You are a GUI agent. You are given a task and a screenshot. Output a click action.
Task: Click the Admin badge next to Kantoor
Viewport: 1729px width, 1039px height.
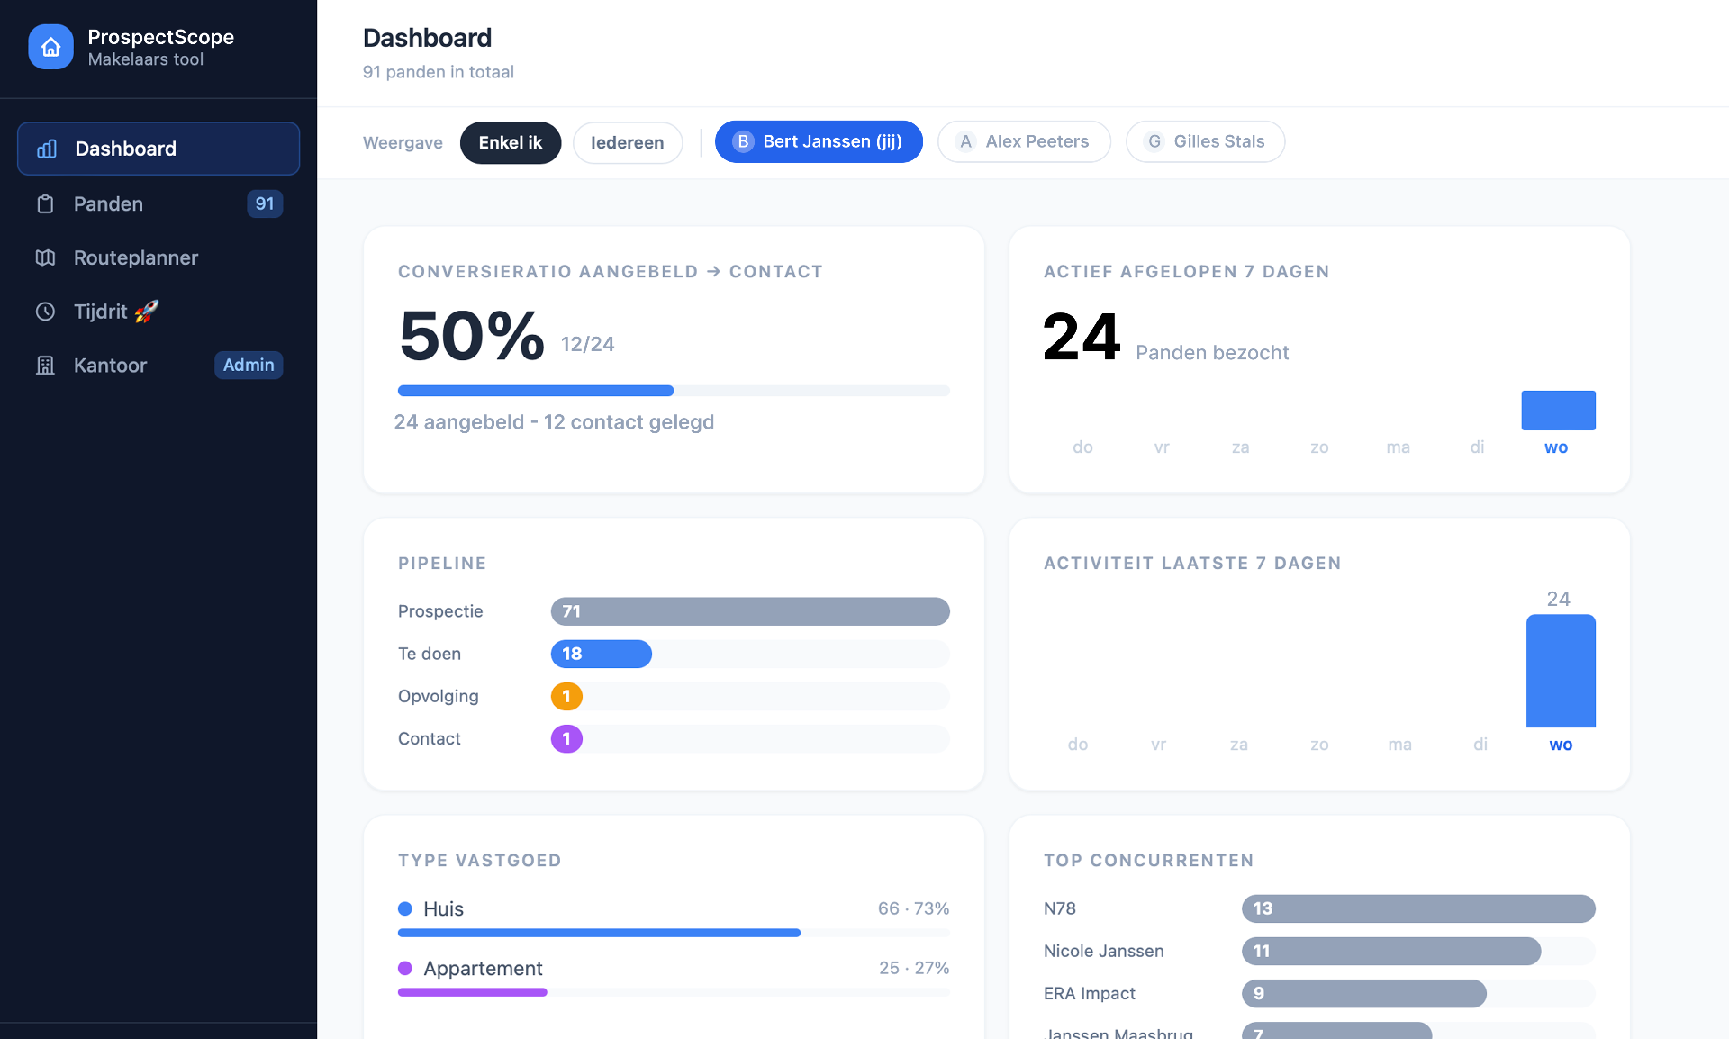[249, 365]
